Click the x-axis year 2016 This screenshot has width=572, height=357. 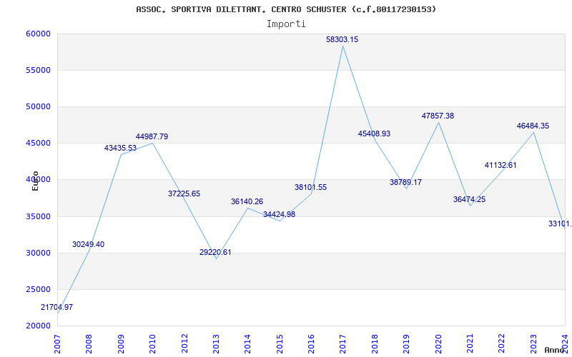pyautogui.click(x=311, y=343)
